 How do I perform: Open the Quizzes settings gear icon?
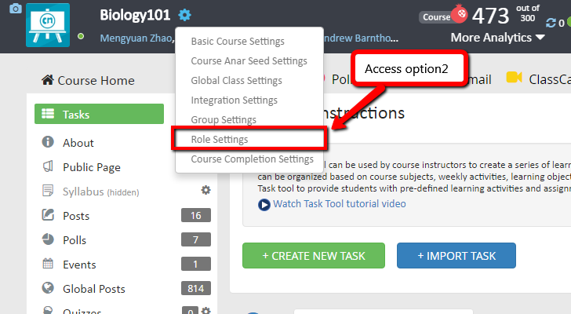[x=206, y=310]
